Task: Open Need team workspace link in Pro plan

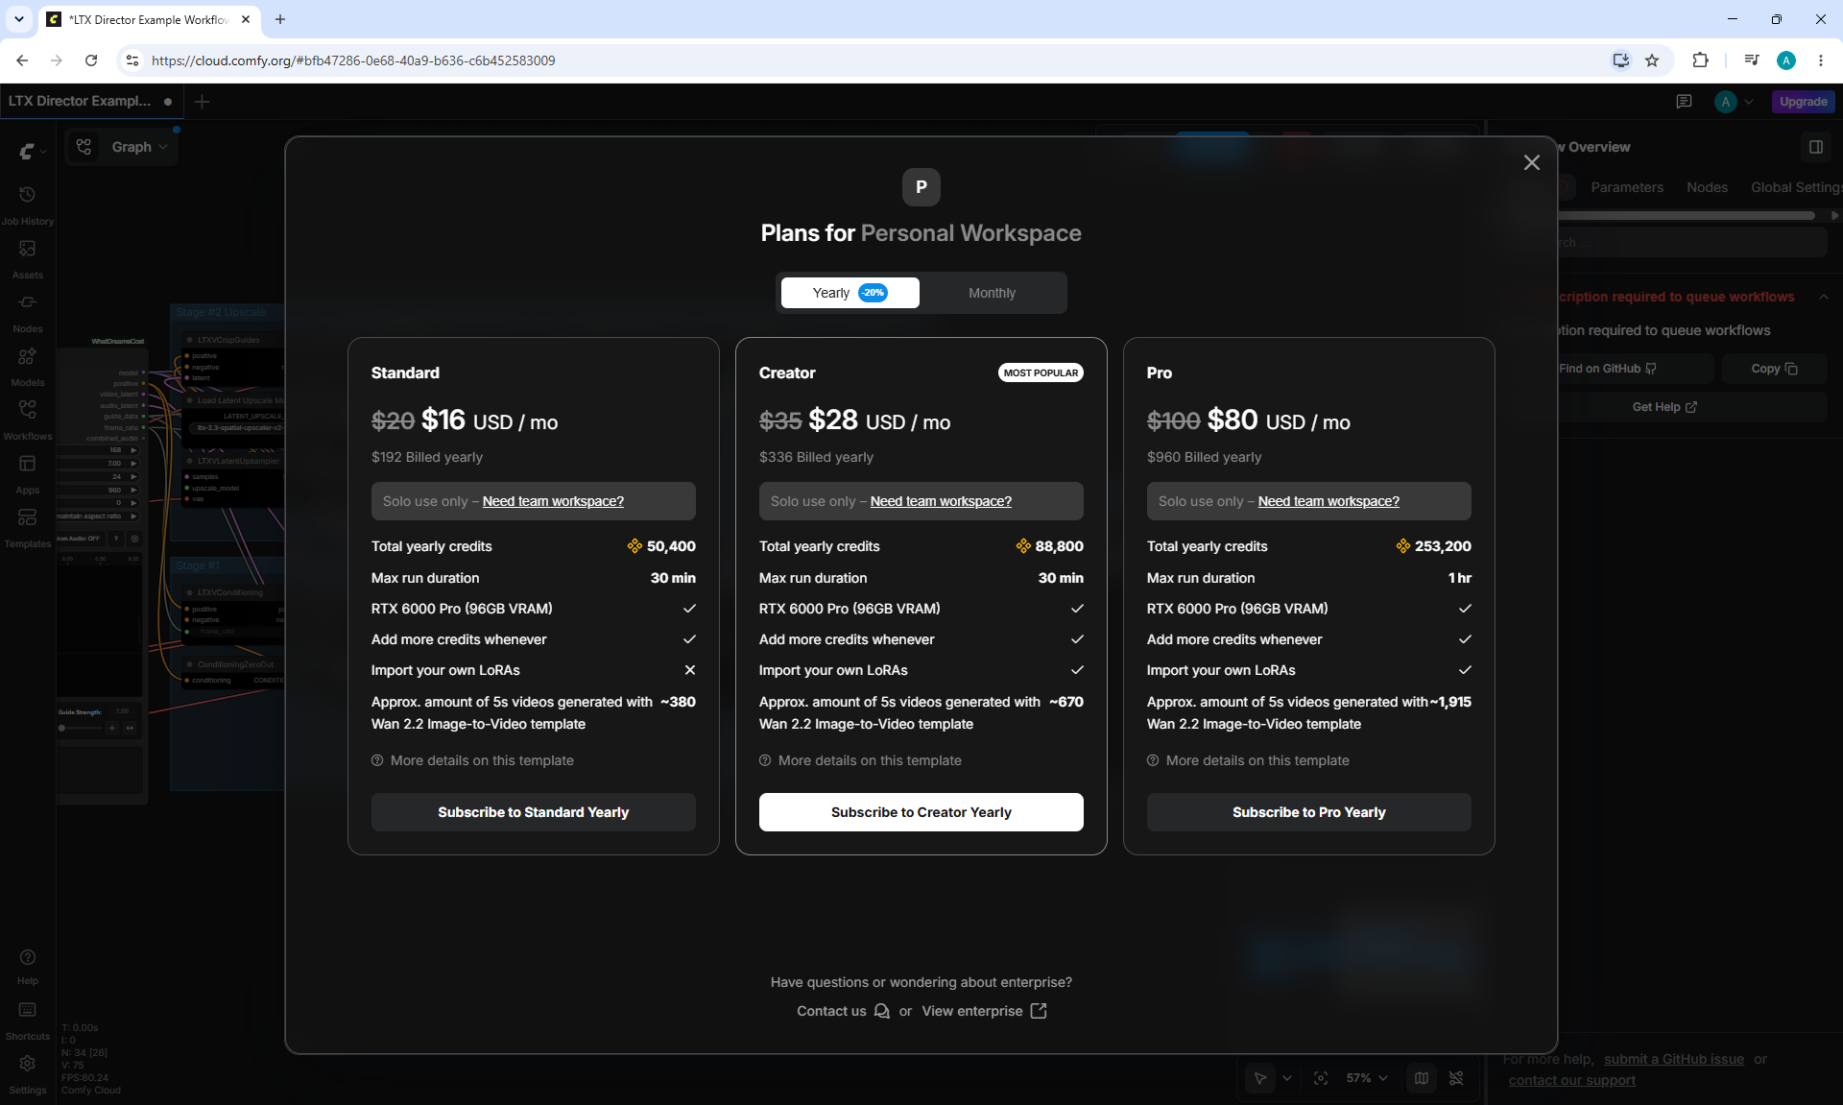Action: pos(1328,501)
